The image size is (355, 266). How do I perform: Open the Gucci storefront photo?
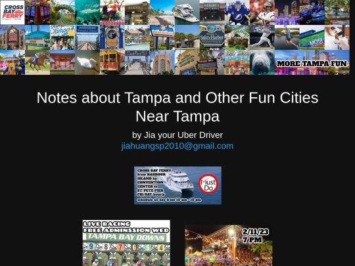[137, 12]
